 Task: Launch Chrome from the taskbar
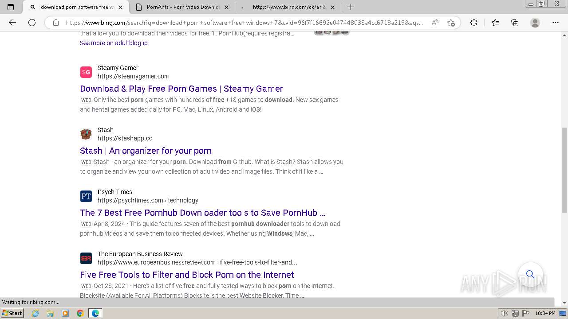(x=80, y=313)
